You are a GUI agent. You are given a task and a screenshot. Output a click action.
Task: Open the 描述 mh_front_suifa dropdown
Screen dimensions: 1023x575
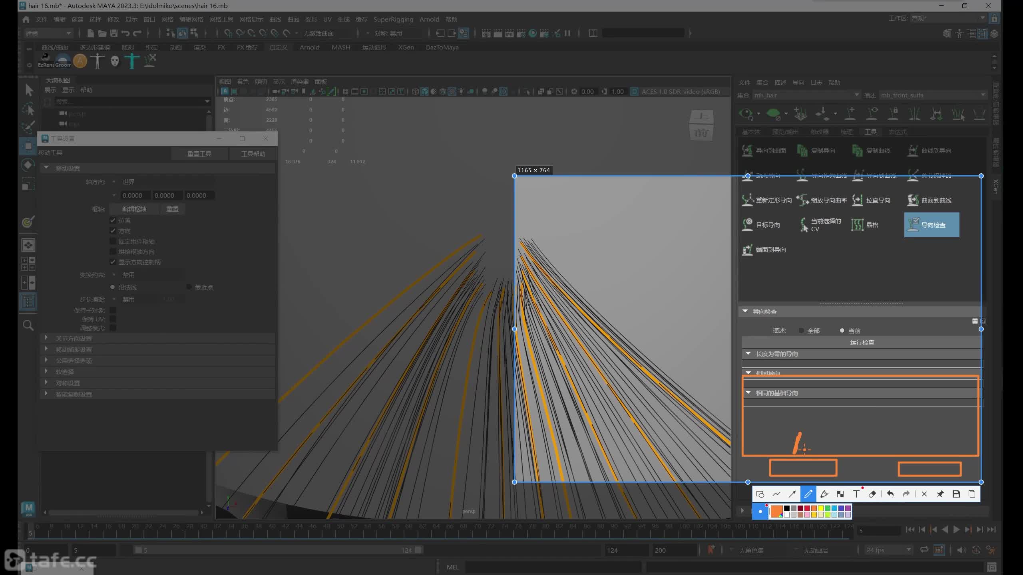click(933, 95)
